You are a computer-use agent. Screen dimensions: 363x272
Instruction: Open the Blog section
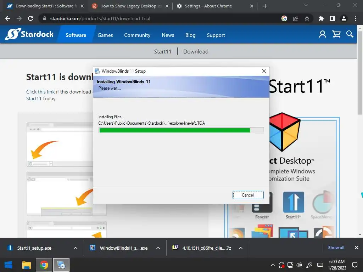[x=190, y=35]
